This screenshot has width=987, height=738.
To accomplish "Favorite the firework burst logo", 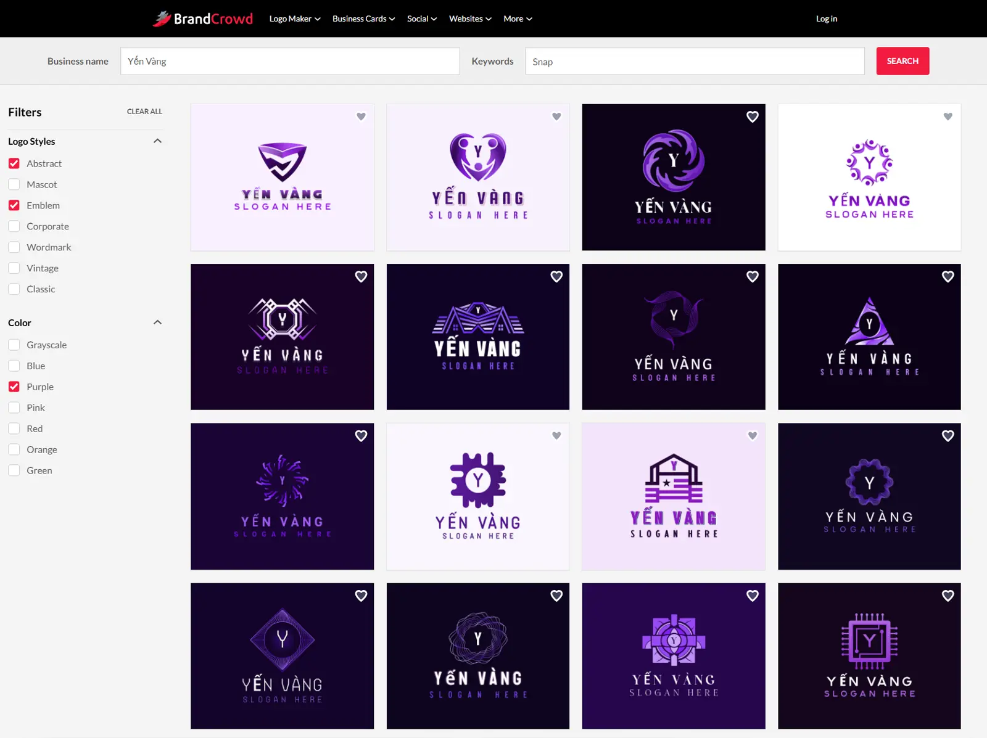I will (361, 436).
